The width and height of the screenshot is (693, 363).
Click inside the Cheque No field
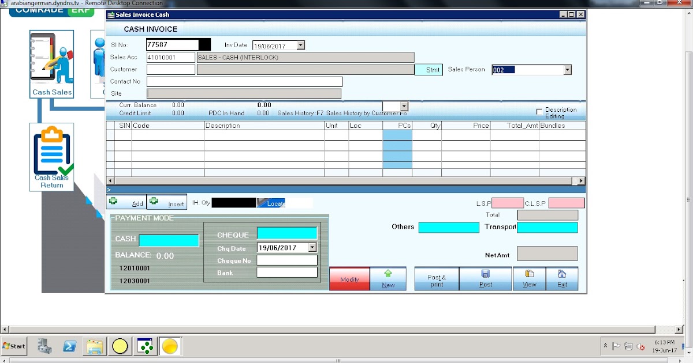(287, 259)
